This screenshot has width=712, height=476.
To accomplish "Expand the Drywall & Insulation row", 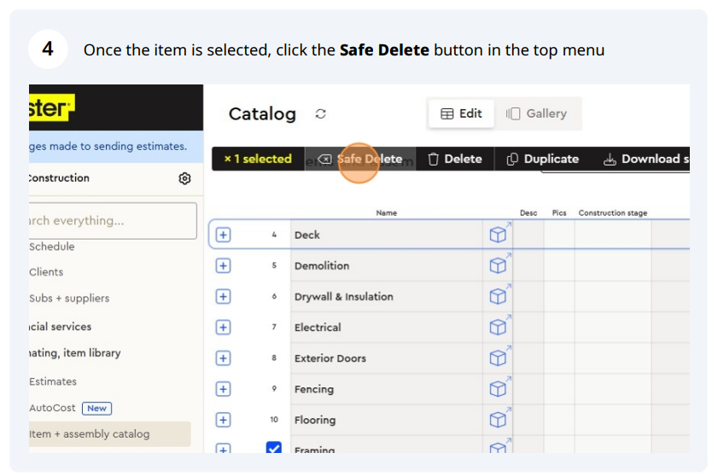I will coord(223,297).
